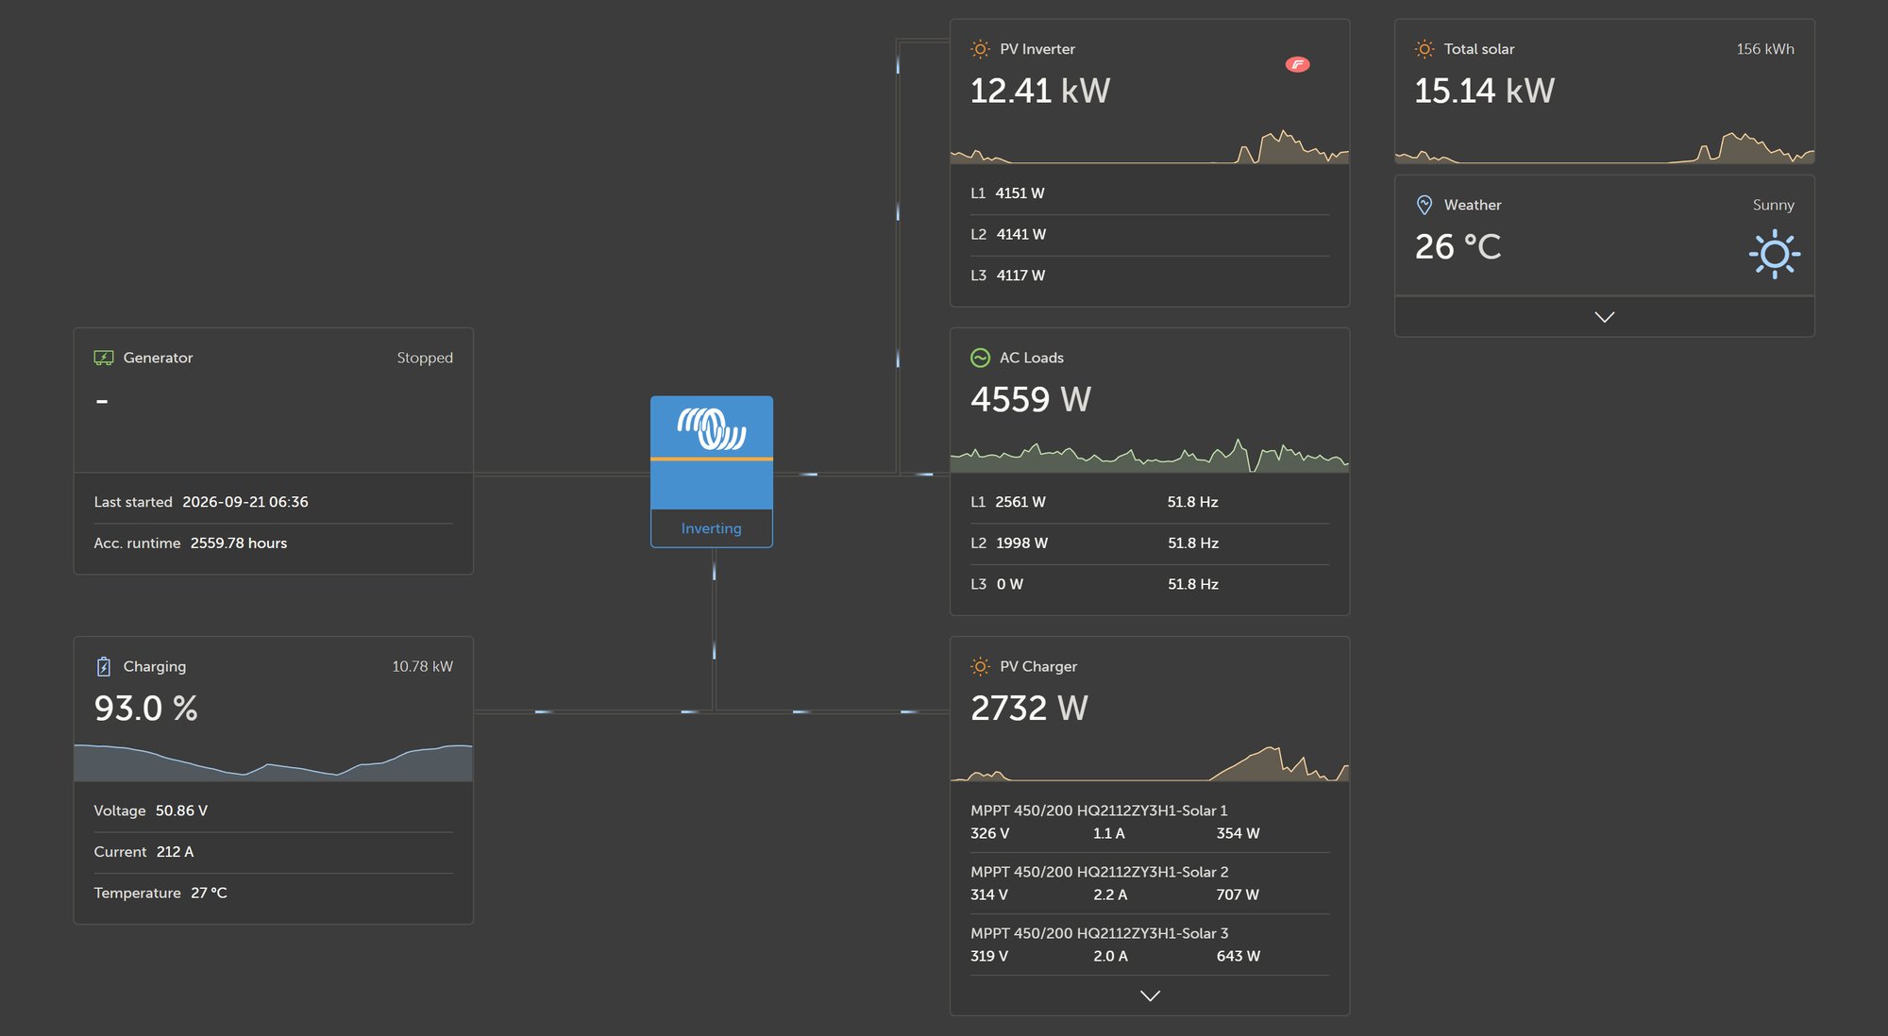The image size is (1888, 1036).
Task: Click the AC Loads L3 0 W row
Action: tap(1150, 584)
